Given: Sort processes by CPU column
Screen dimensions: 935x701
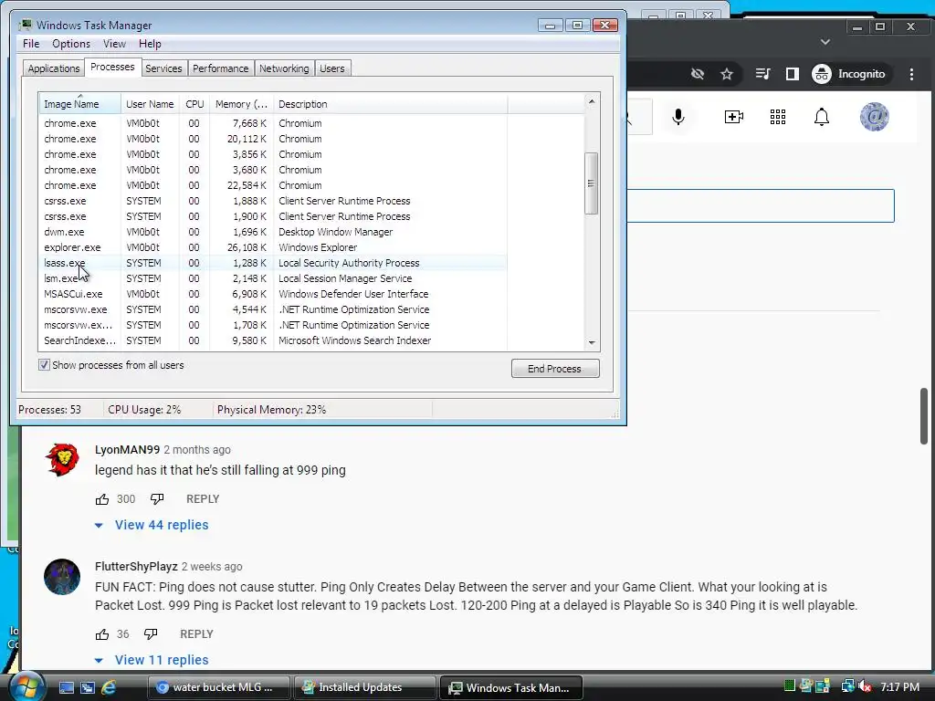Looking at the screenshot, I should pos(194,104).
